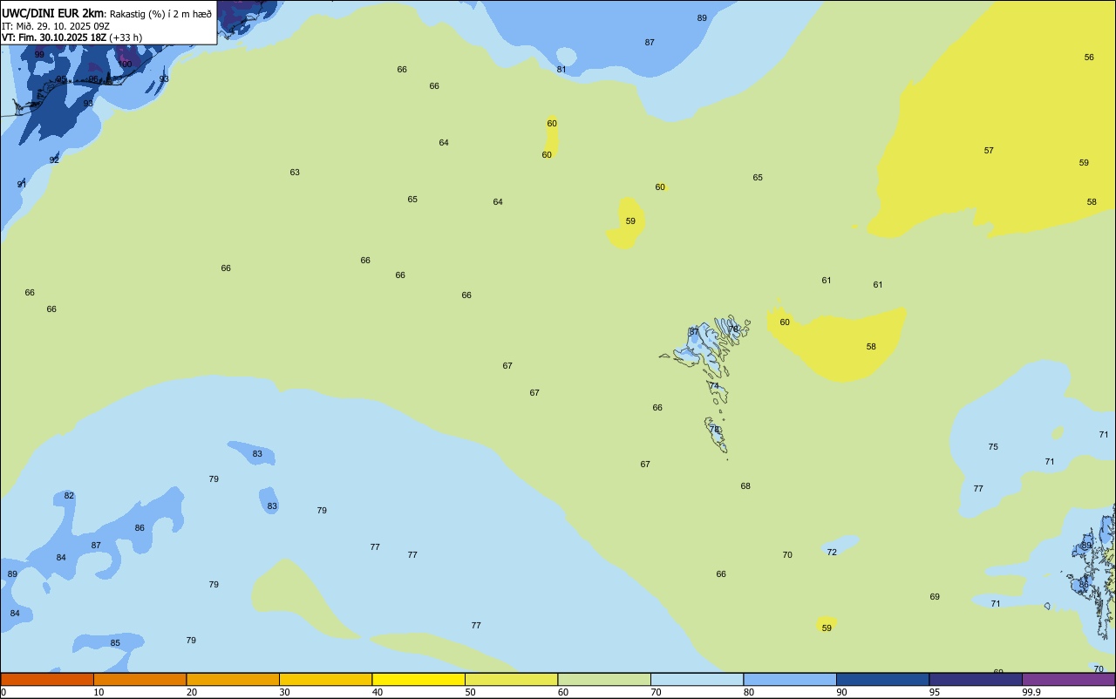Select the 'VT: Fim. 30.10.2025 18Z' text
The width and height of the screenshot is (1116, 699).
[x=54, y=37]
